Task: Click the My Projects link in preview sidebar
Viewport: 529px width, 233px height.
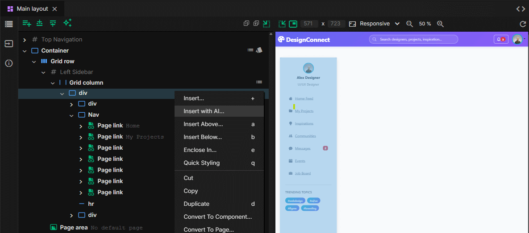Action: pos(304,111)
